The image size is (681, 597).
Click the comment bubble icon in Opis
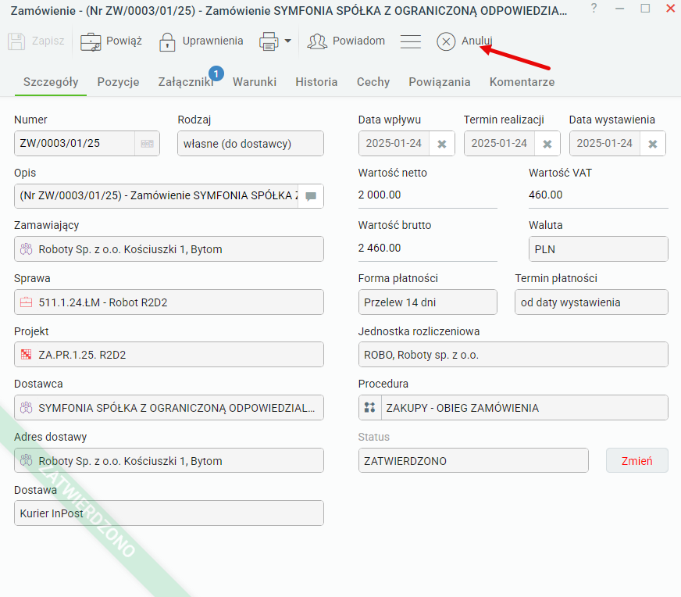point(311,196)
